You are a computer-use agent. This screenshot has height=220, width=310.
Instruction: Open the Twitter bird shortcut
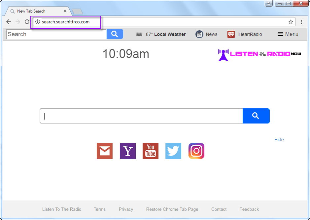173,151
